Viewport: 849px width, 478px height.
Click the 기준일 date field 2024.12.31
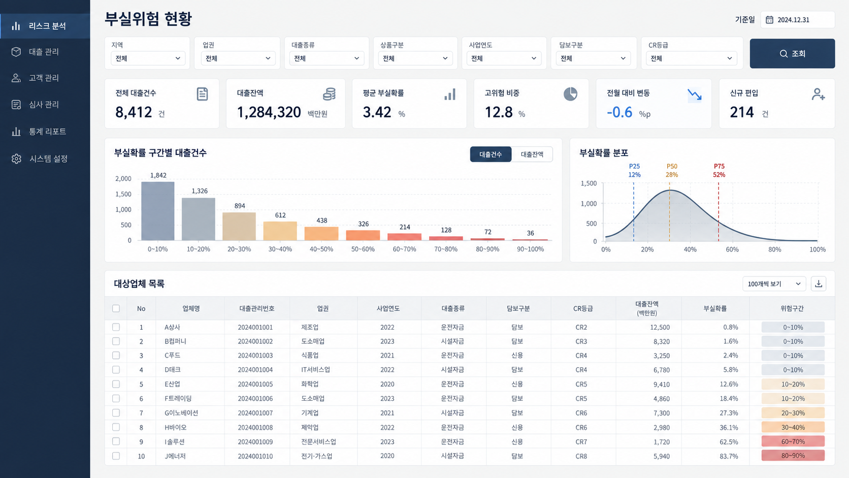pos(797,20)
